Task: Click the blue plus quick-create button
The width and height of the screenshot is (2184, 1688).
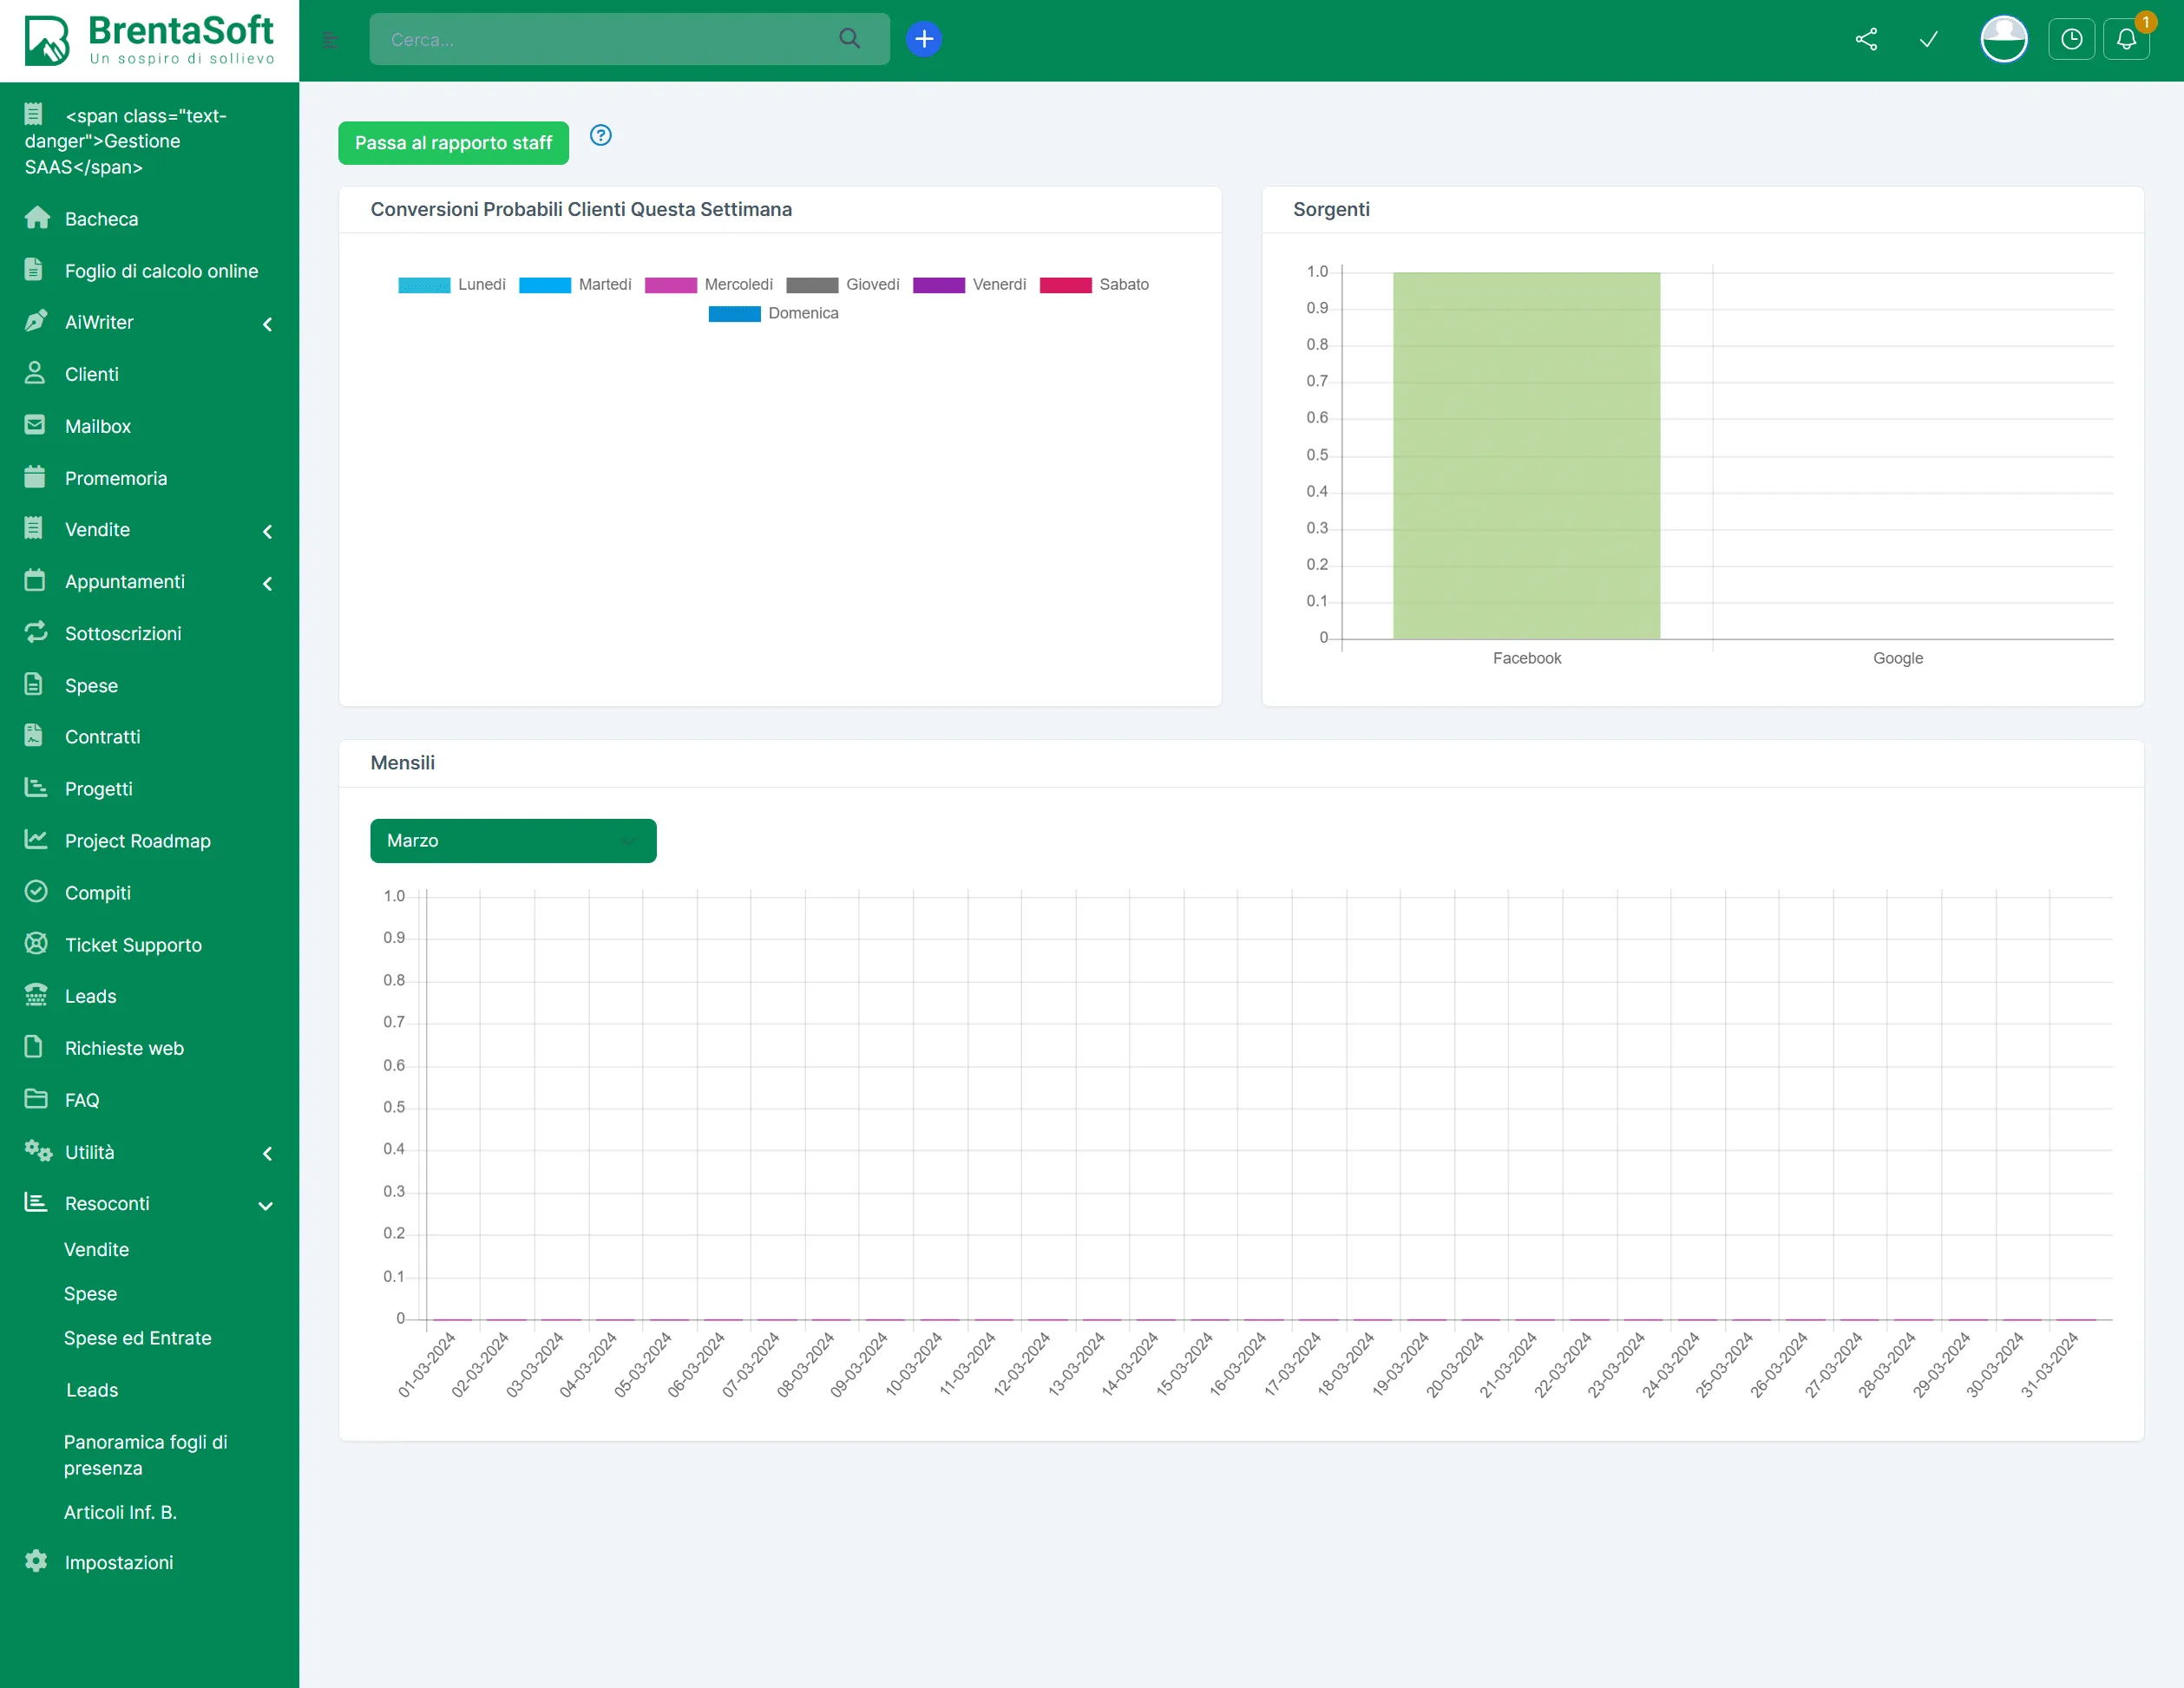Action: point(923,39)
